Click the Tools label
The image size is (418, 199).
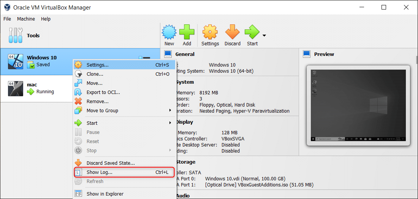[x=33, y=35]
